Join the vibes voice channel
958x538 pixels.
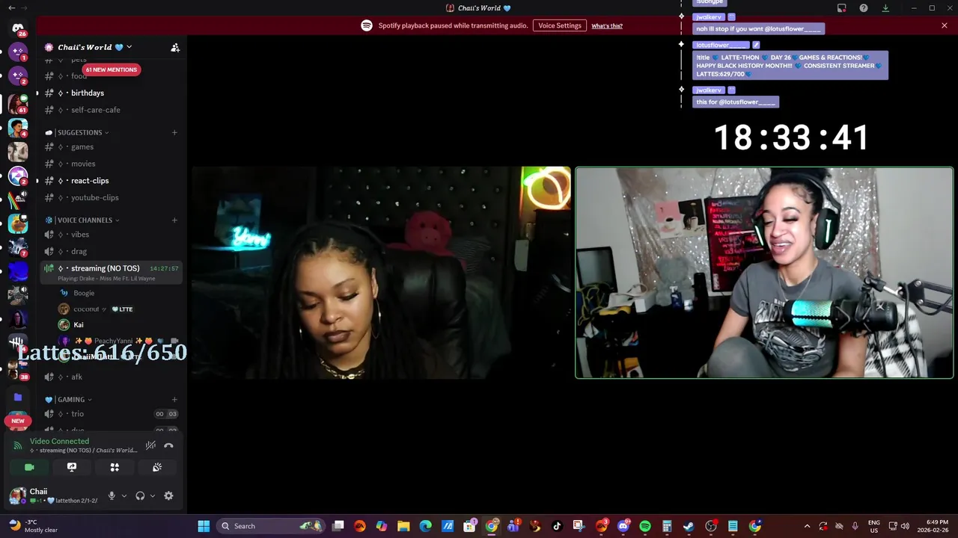[x=111, y=234]
